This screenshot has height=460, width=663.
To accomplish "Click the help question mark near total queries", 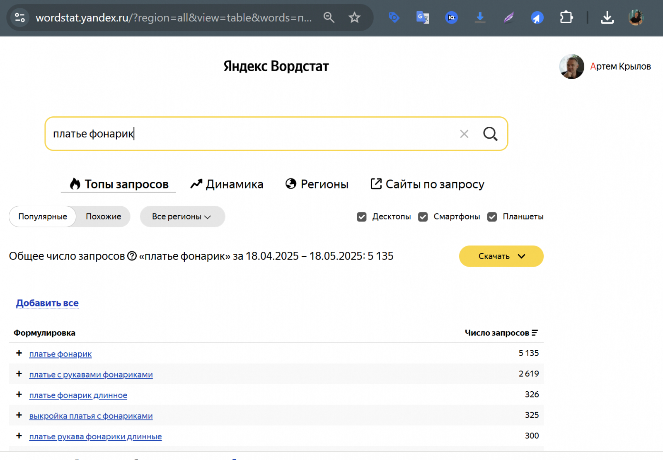I will pyautogui.click(x=132, y=256).
